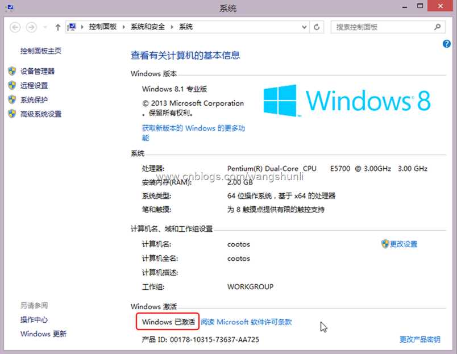Click the Forward navigation arrow

[31, 27]
